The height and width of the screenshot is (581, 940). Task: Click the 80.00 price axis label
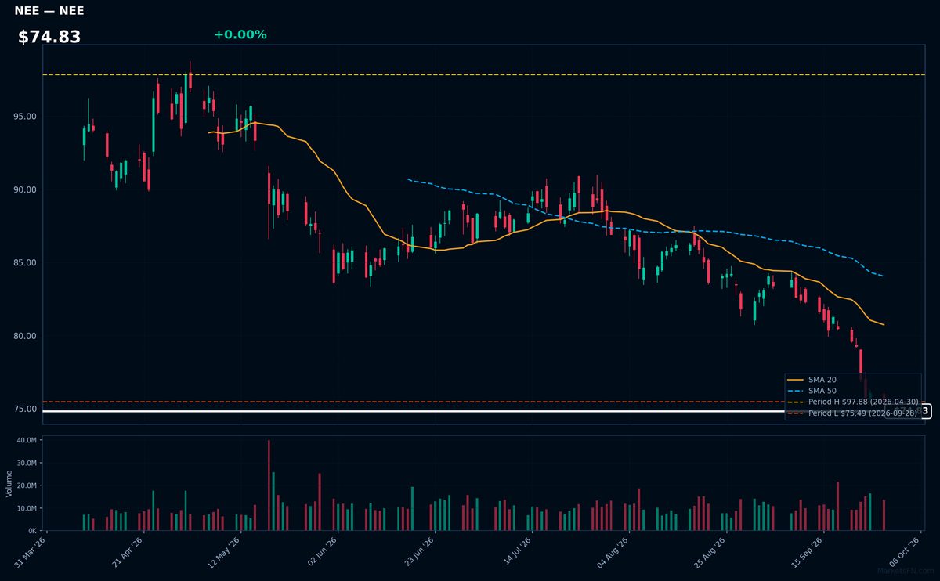pyautogui.click(x=25, y=336)
